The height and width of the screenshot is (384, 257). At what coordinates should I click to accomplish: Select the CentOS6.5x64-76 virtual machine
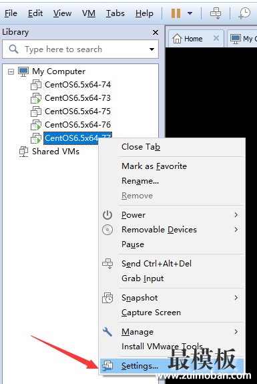tap(77, 125)
